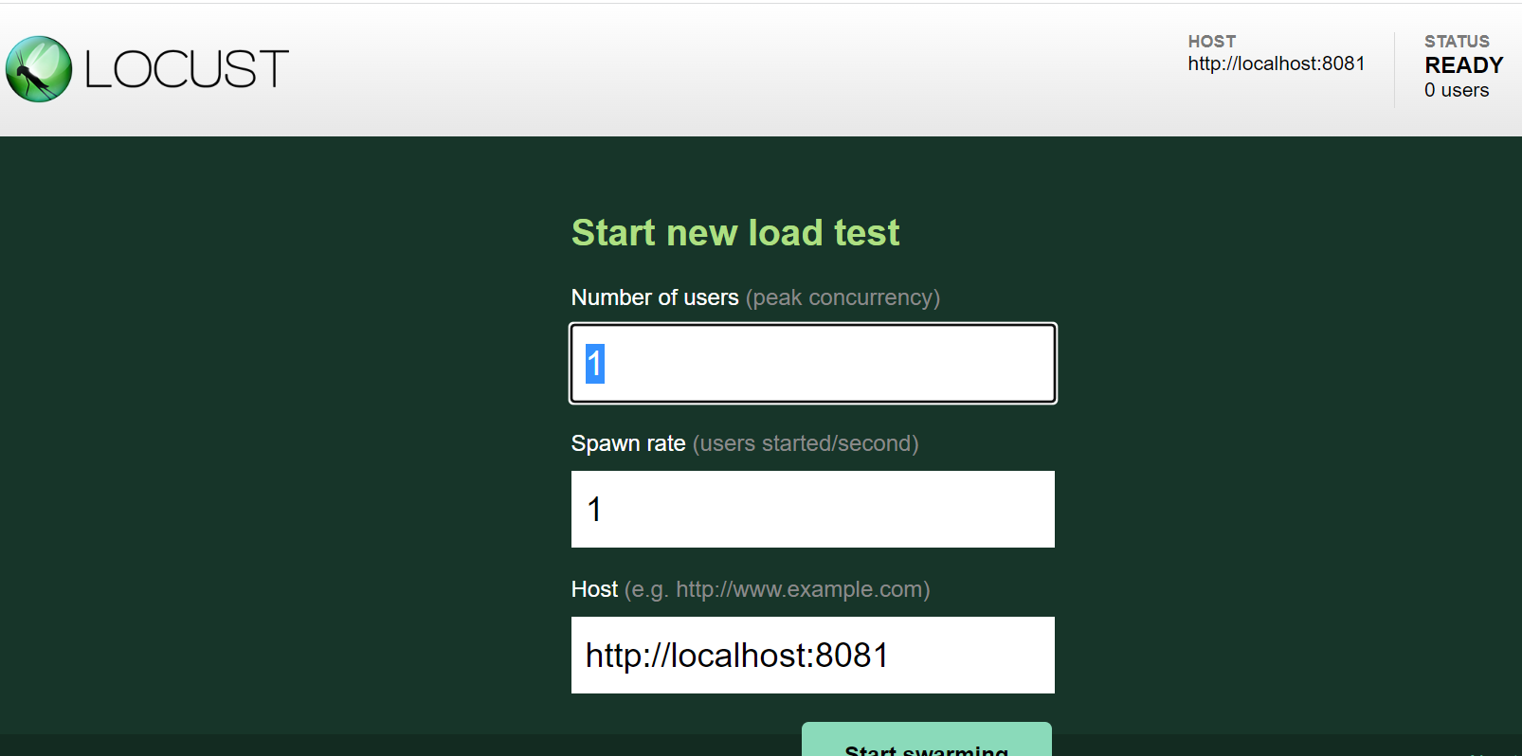Image resolution: width=1522 pixels, height=756 pixels.
Task: Click the 'Start new load test' heading
Action: tap(735, 232)
